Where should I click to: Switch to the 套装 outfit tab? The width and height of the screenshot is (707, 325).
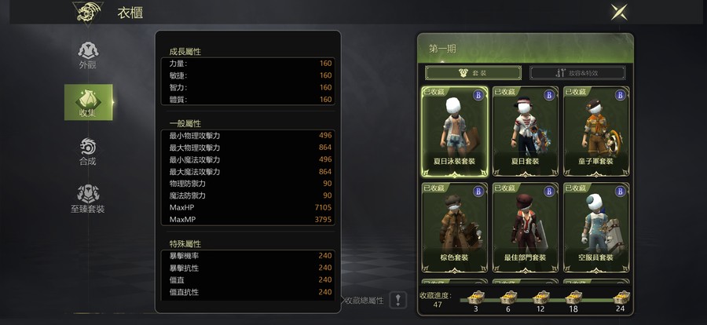473,72
